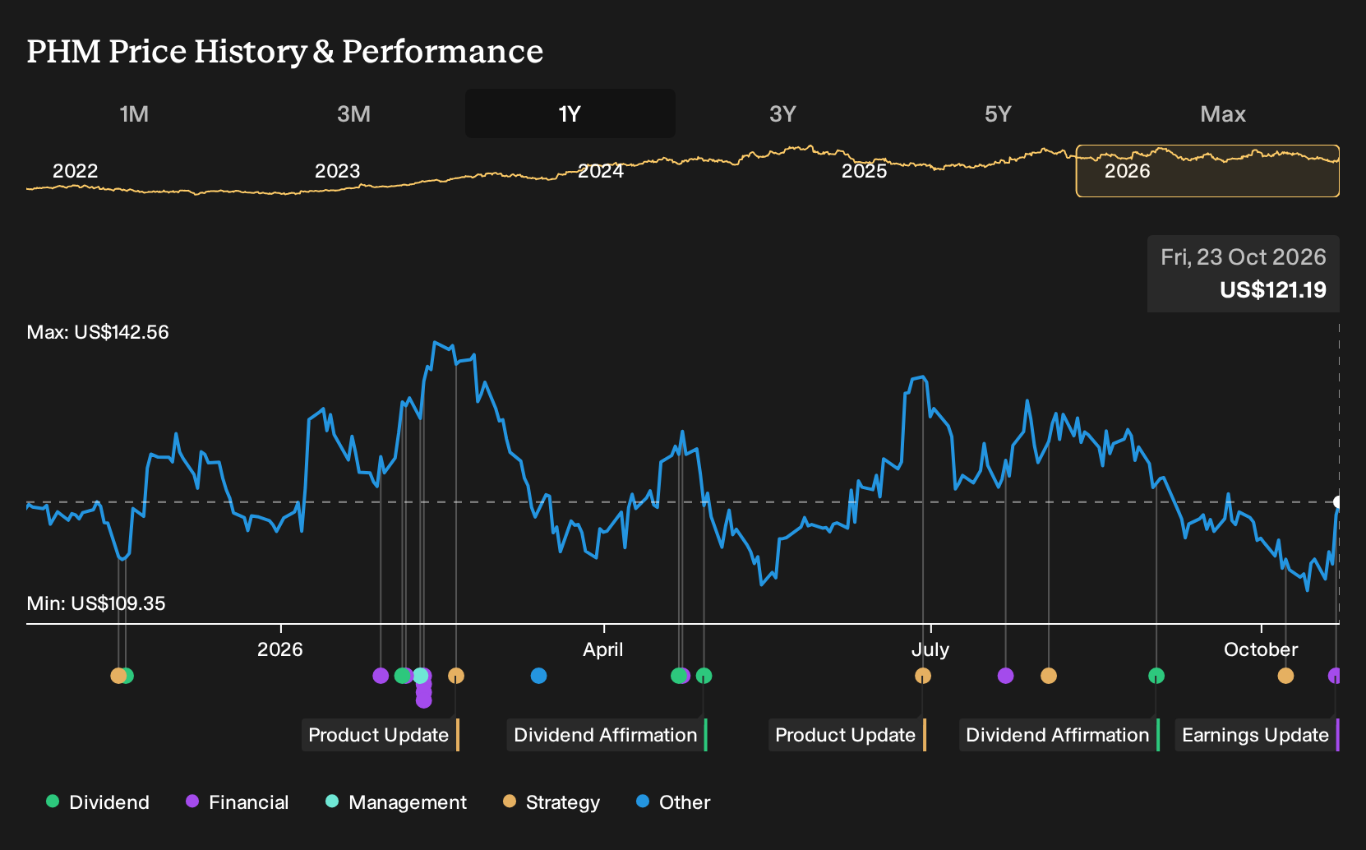Toggle the Strategy legend filter

pyautogui.click(x=551, y=802)
